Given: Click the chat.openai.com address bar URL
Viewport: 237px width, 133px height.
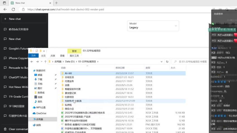Looking at the screenshot, I should [x=66, y=9].
